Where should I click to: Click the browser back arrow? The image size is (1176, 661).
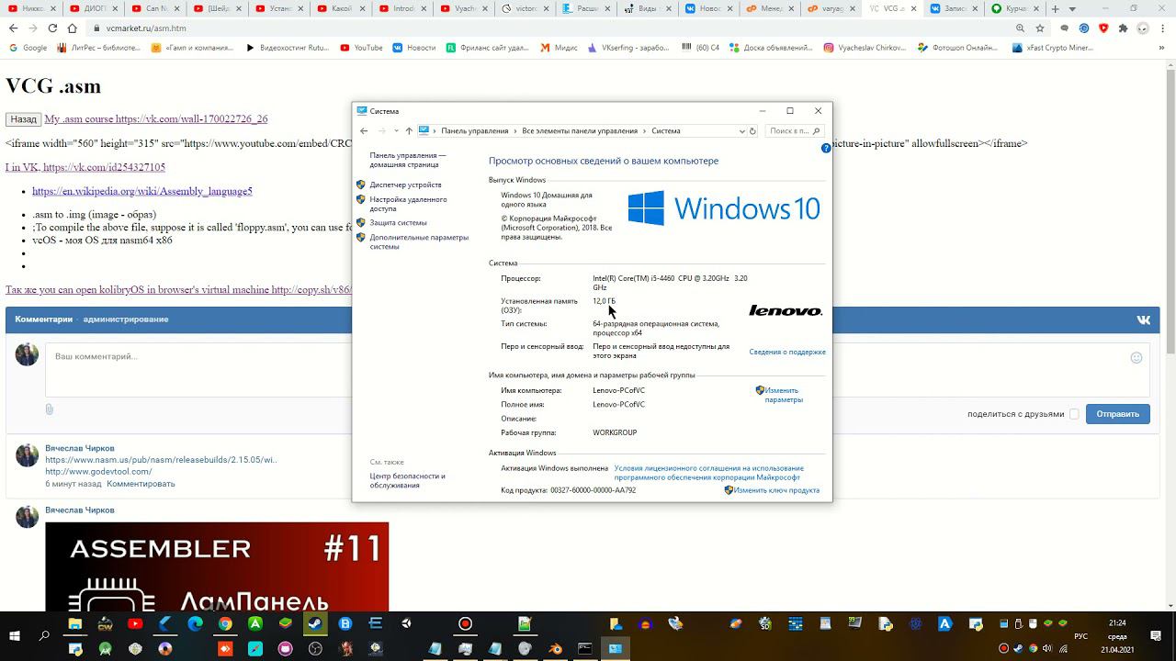(13, 28)
